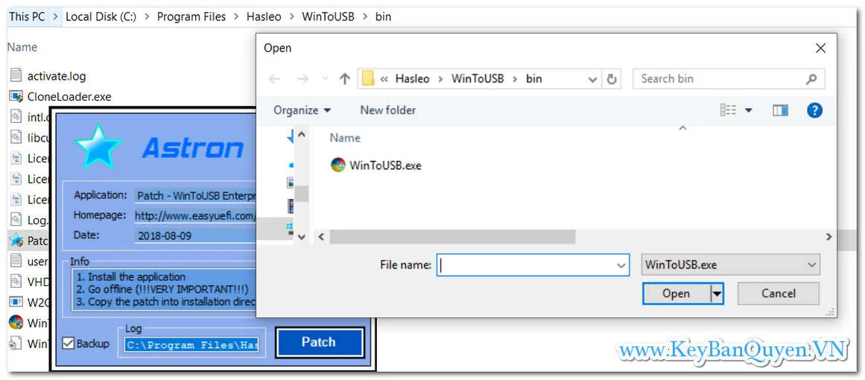Click the Name column header in Explorer
Screen dimensions: 865x380
[22, 48]
